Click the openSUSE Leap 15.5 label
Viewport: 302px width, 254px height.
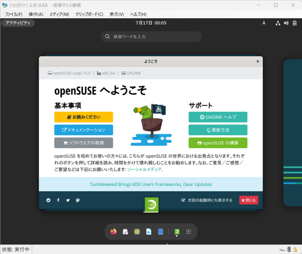(69, 73)
